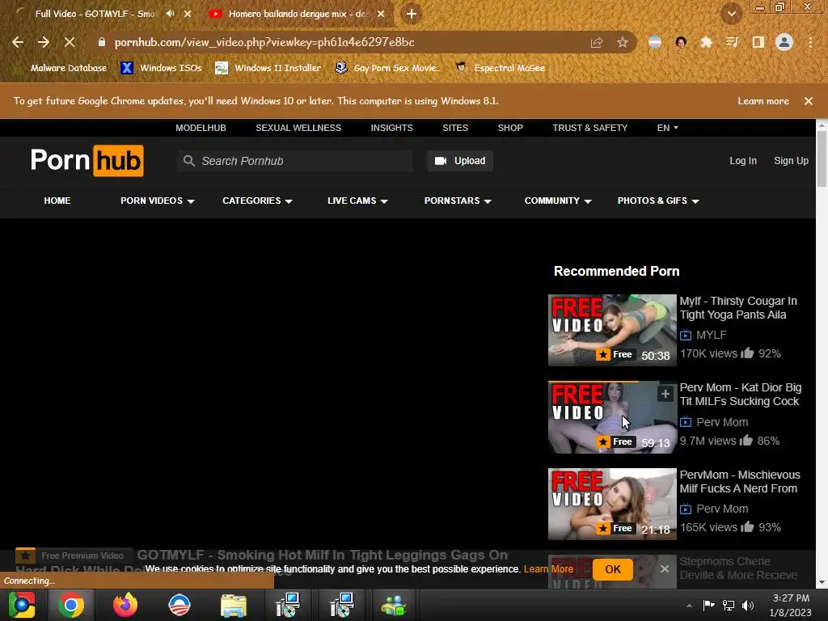Open a new tab with the plus button
This screenshot has width=828, height=621.
pyautogui.click(x=412, y=14)
